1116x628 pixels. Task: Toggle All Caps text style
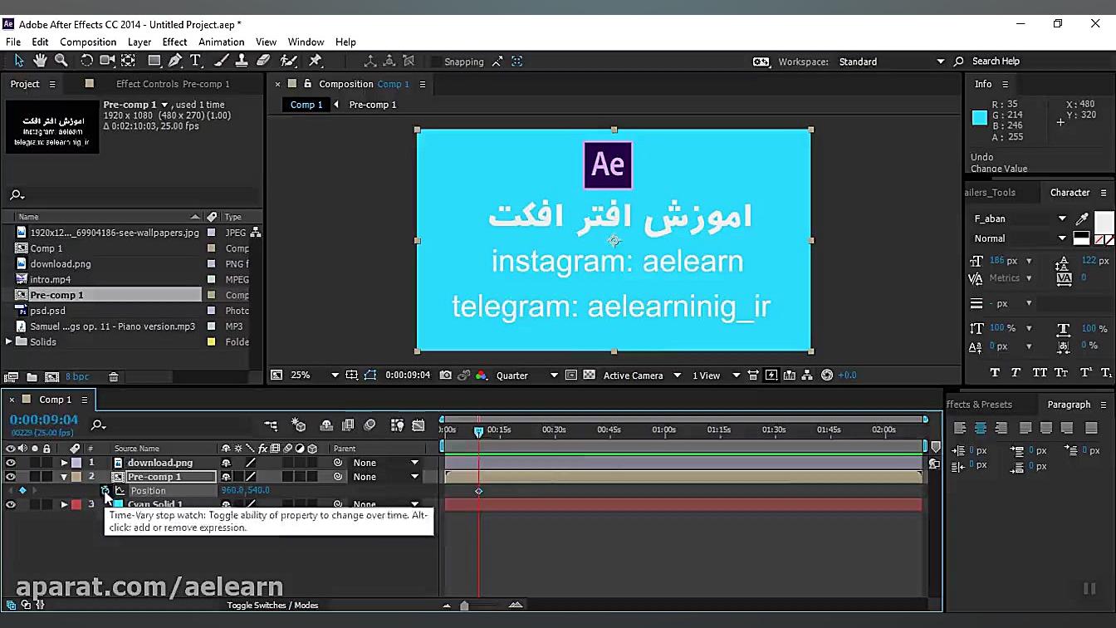pos(1039,372)
